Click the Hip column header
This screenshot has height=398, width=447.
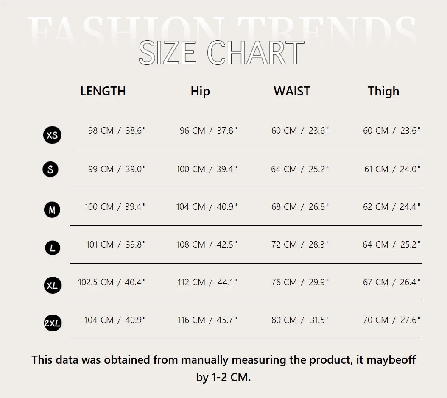[x=200, y=91]
